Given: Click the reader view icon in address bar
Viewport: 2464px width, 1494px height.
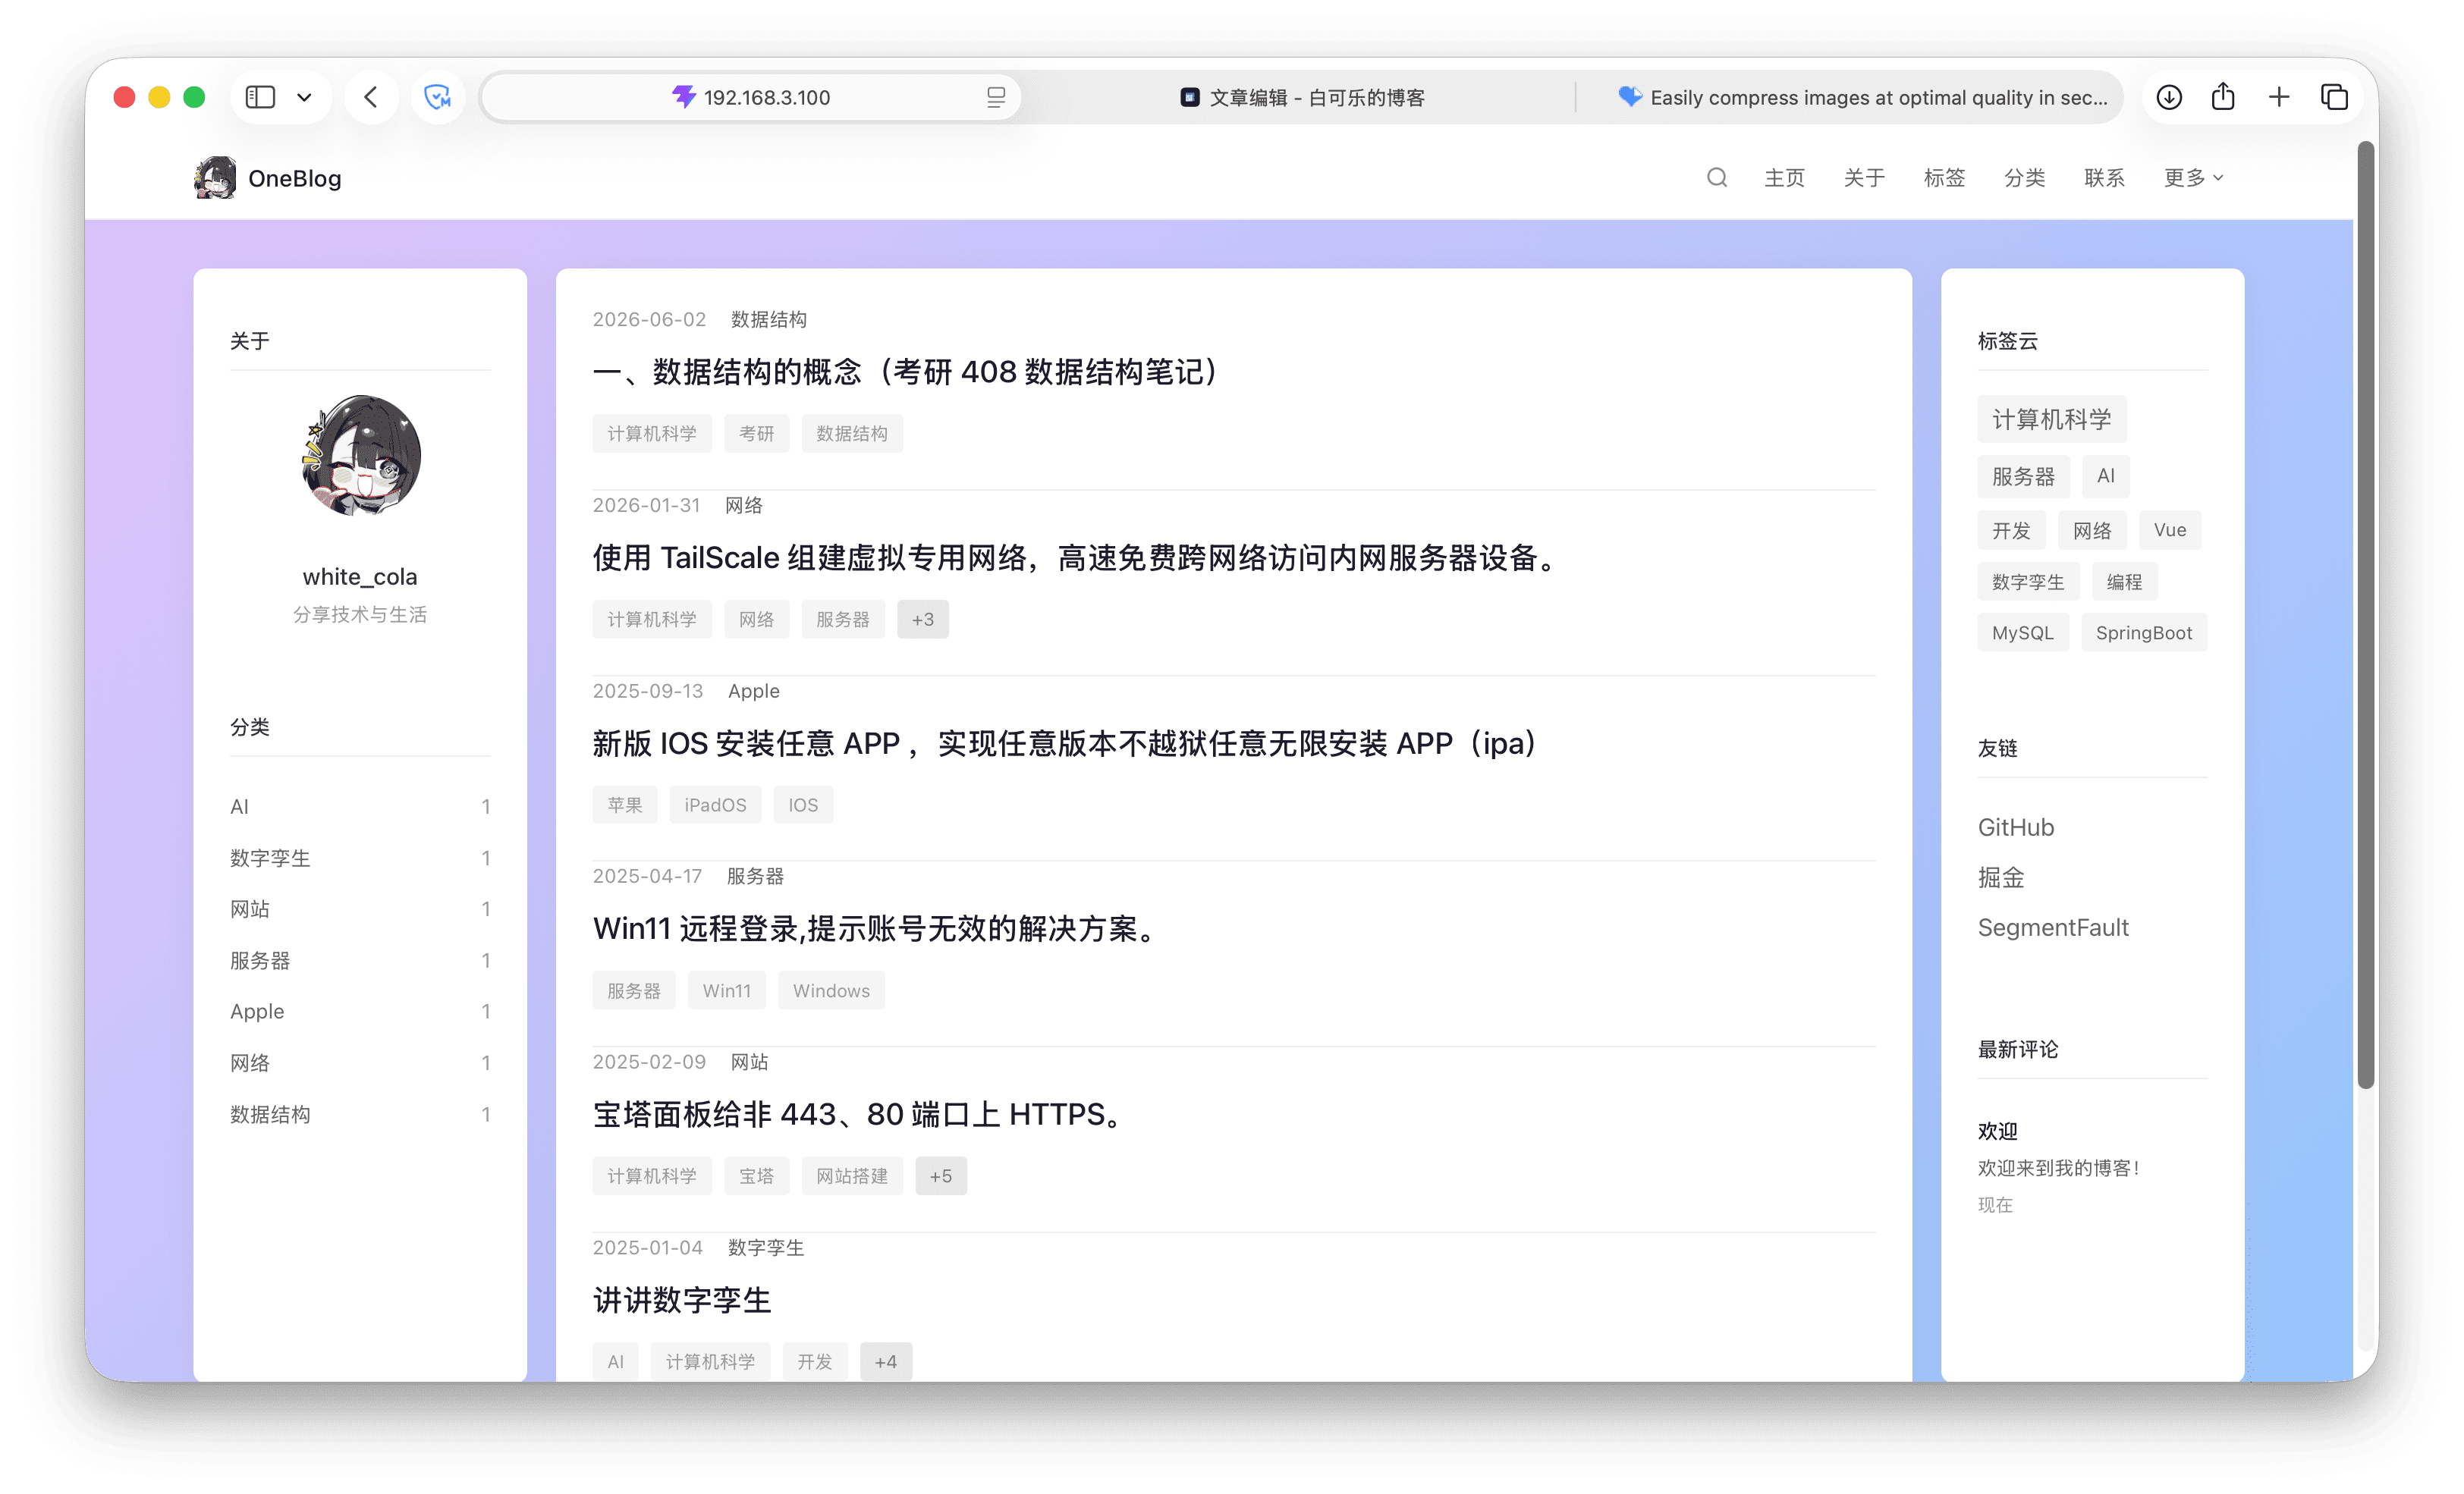Looking at the screenshot, I should pyautogui.click(x=996, y=97).
